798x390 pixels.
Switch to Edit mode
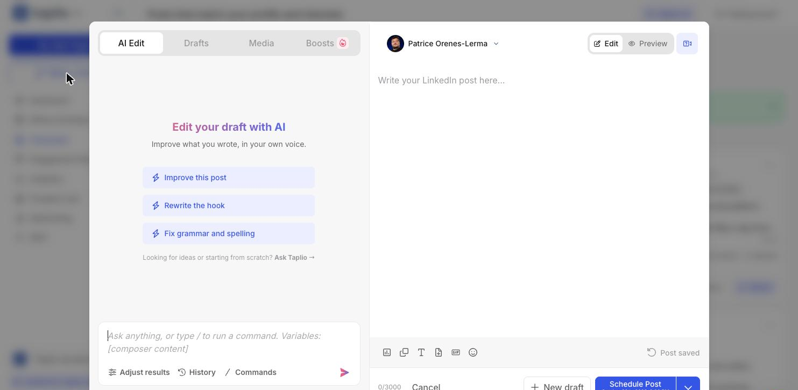606,44
